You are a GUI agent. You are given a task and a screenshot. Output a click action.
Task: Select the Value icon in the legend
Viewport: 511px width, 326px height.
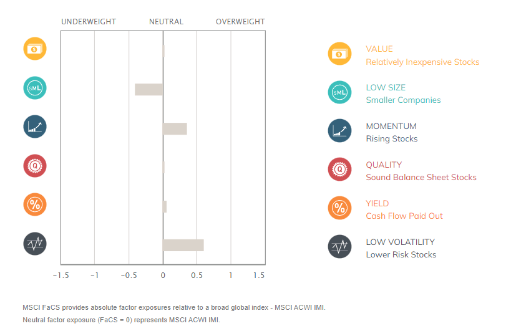click(339, 54)
